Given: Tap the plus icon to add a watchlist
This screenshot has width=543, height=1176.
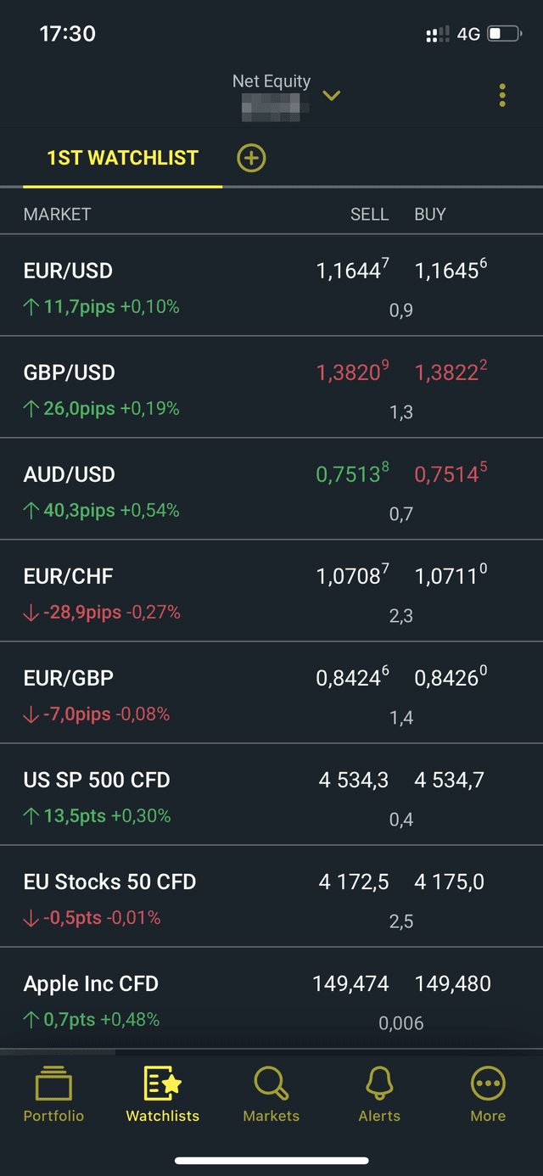Looking at the screenshot, I should coord(251,158).
